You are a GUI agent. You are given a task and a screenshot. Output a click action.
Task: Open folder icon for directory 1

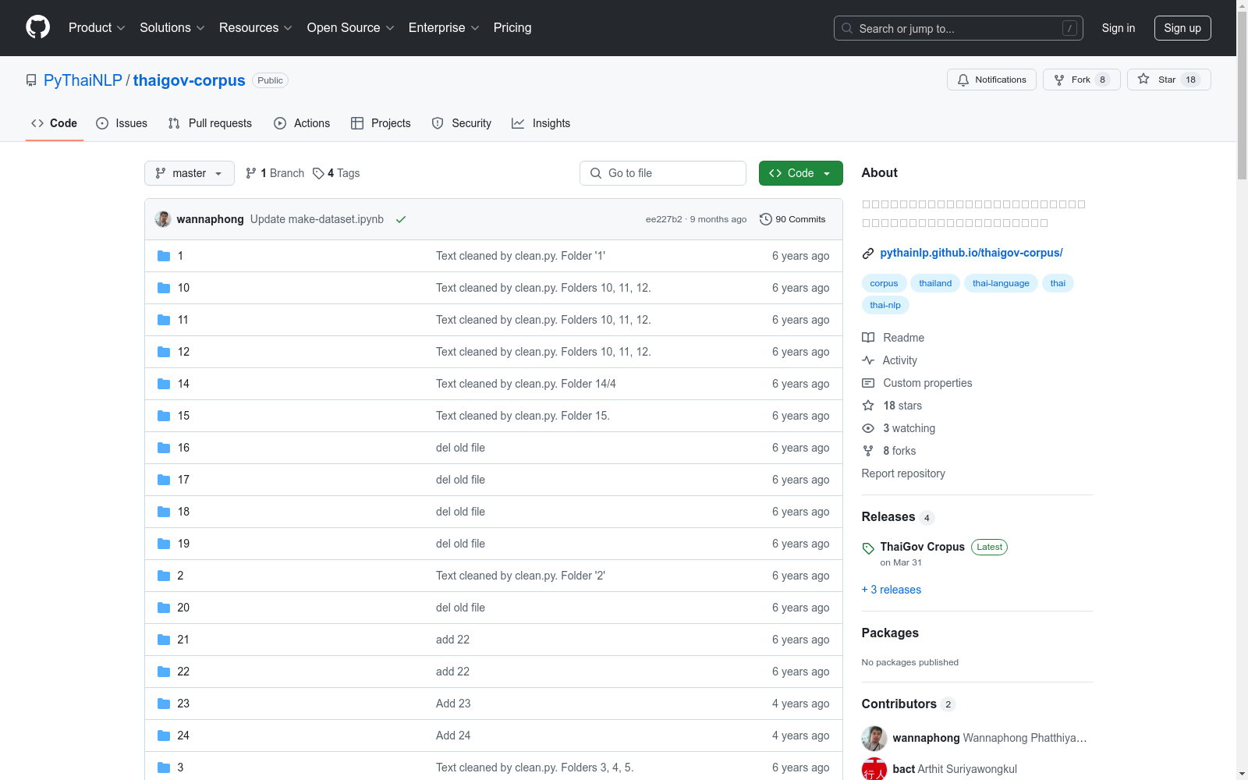click(x=164, y=256)
